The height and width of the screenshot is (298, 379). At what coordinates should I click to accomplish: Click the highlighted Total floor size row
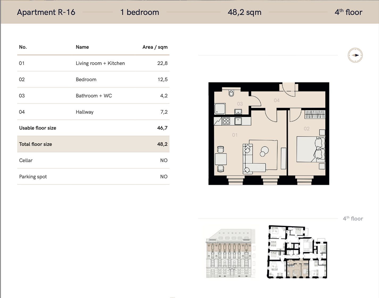point(93,144)
